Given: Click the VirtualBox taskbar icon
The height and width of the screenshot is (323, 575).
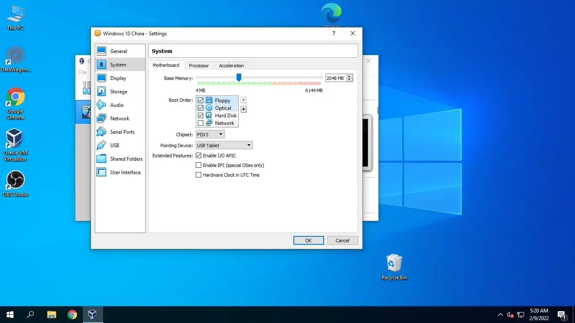Looking at the screenshot, I should [x=92, y=314].
